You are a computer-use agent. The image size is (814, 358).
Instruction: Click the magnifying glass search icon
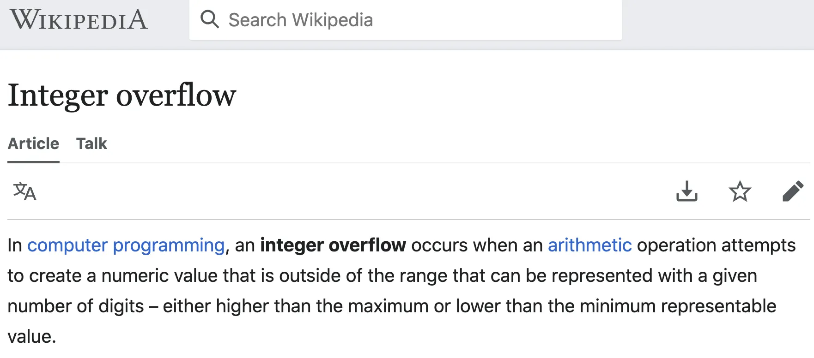coord(209,20)
